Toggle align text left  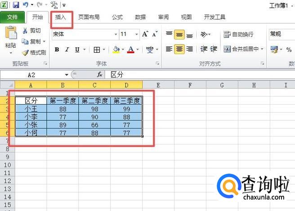point(169,49)
